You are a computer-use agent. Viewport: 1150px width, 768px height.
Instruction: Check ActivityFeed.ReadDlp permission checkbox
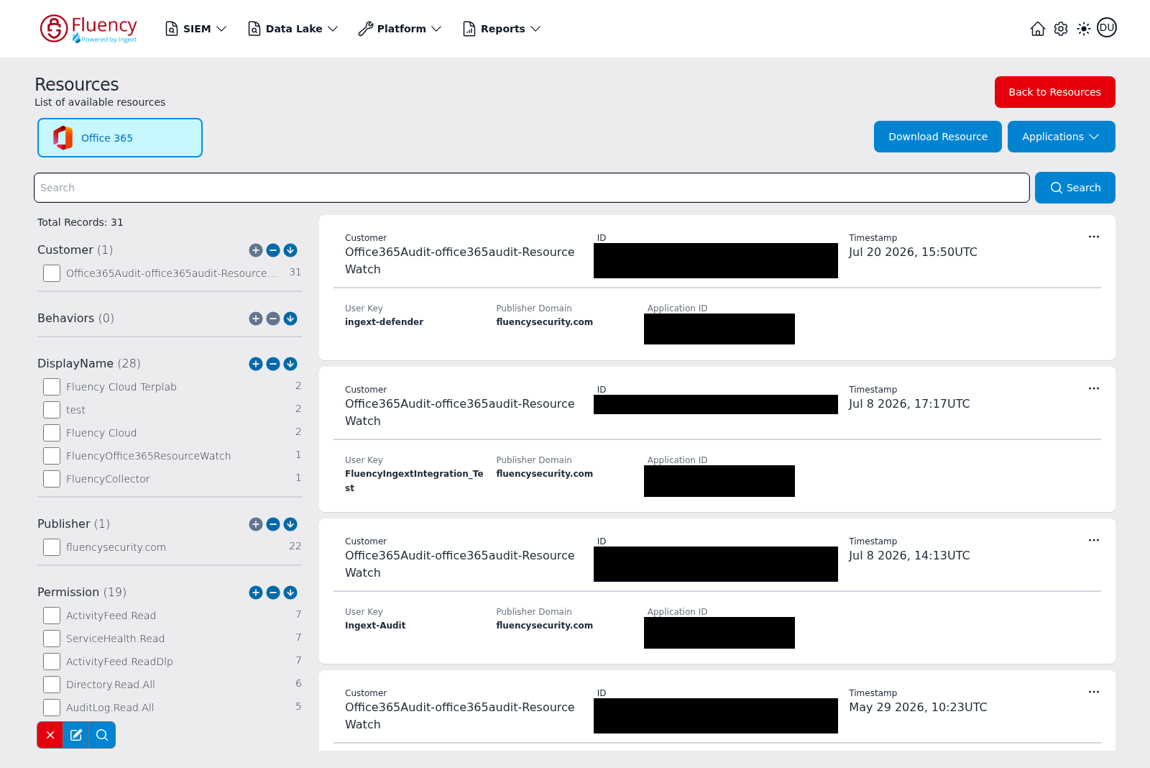point(52,662)
